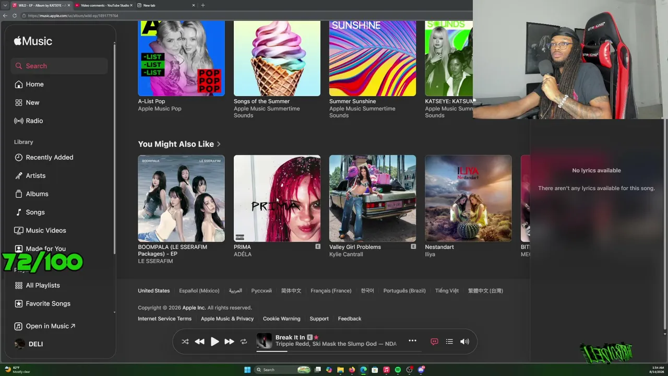668x376 pixels.
Task: Select Español (México) language
Action: point(199,291)
